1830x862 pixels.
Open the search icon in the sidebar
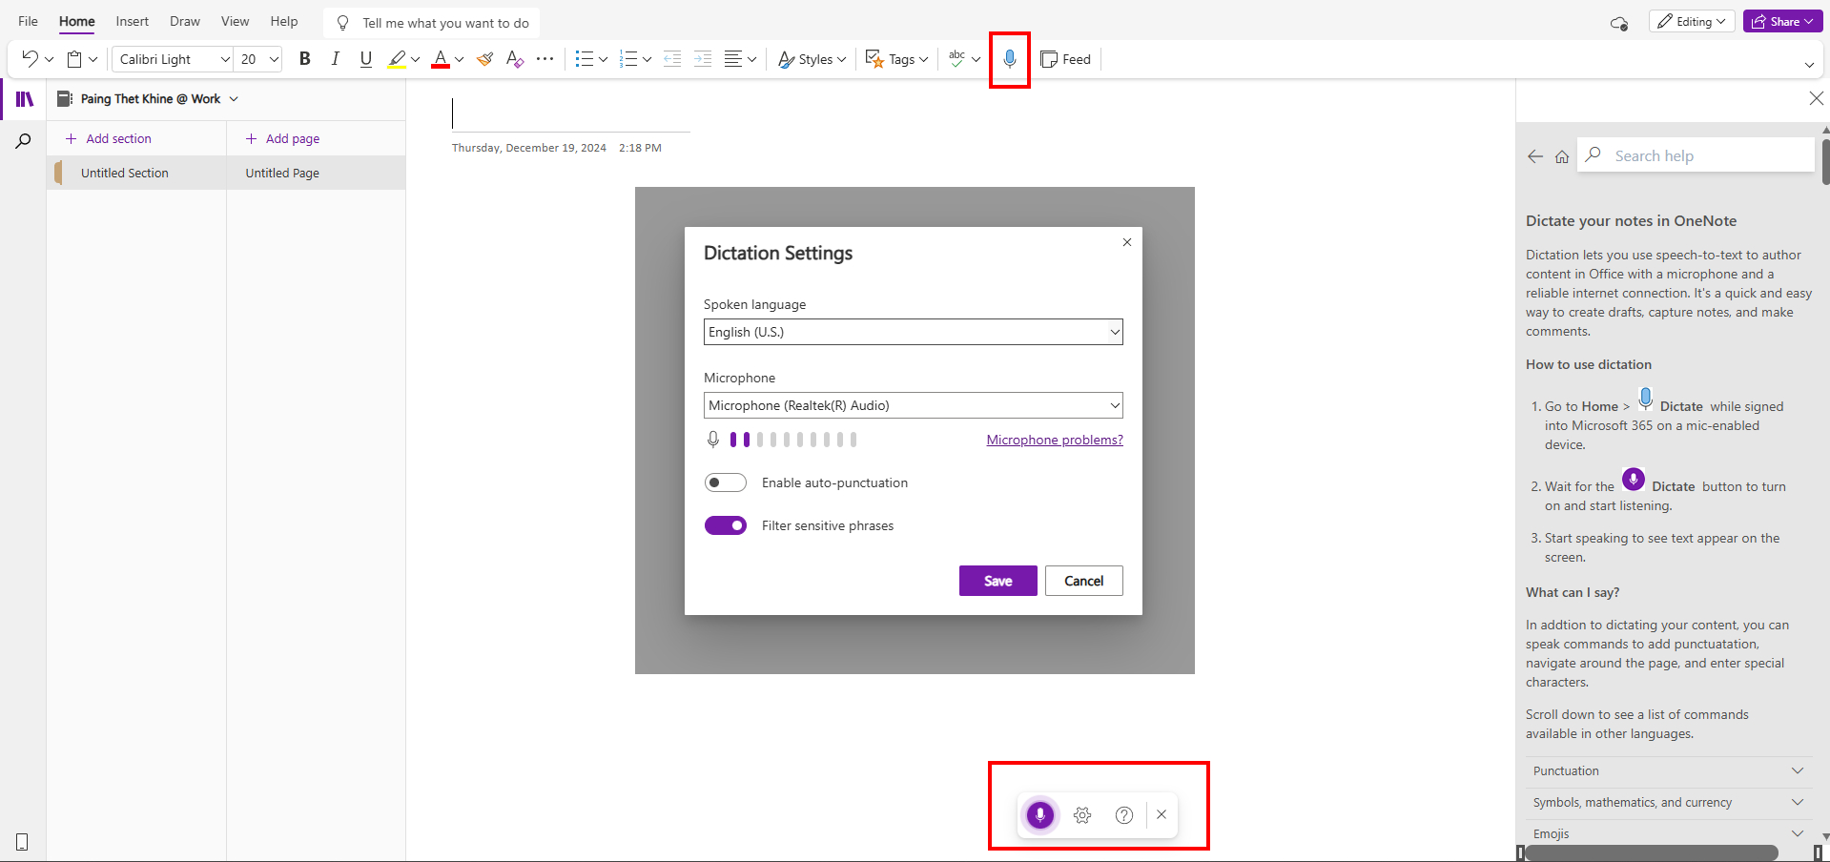[24, 141]
